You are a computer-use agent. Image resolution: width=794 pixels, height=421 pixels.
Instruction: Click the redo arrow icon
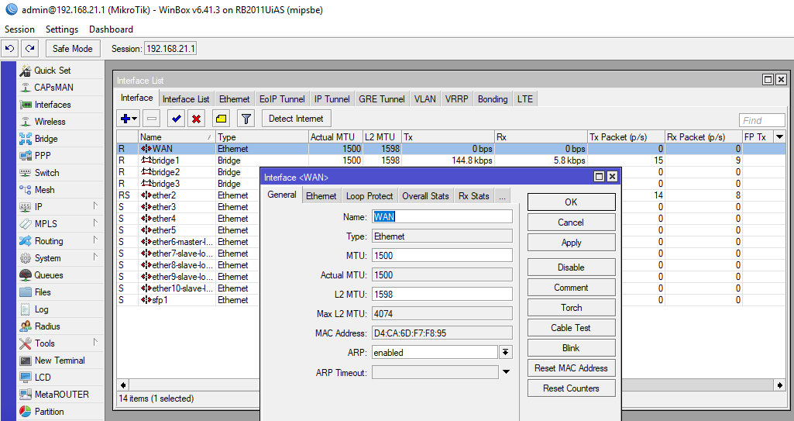pyautogui.click(x=29, y=48)
